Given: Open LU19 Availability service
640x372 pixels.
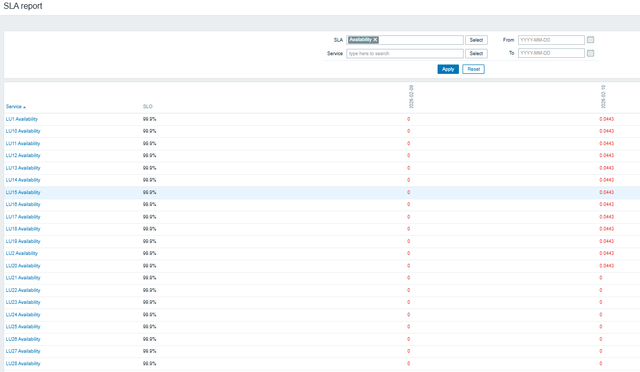Looking at the screenshot, I should pos(23,241).
